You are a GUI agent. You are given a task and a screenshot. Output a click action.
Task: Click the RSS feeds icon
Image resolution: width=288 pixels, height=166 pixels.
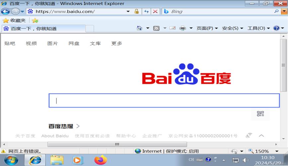pyautogui.click(x=156, y=28)
